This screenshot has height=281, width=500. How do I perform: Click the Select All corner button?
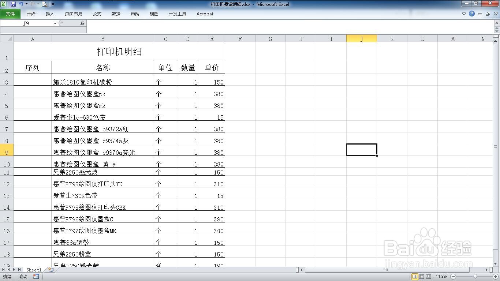(x=7, y=39)
